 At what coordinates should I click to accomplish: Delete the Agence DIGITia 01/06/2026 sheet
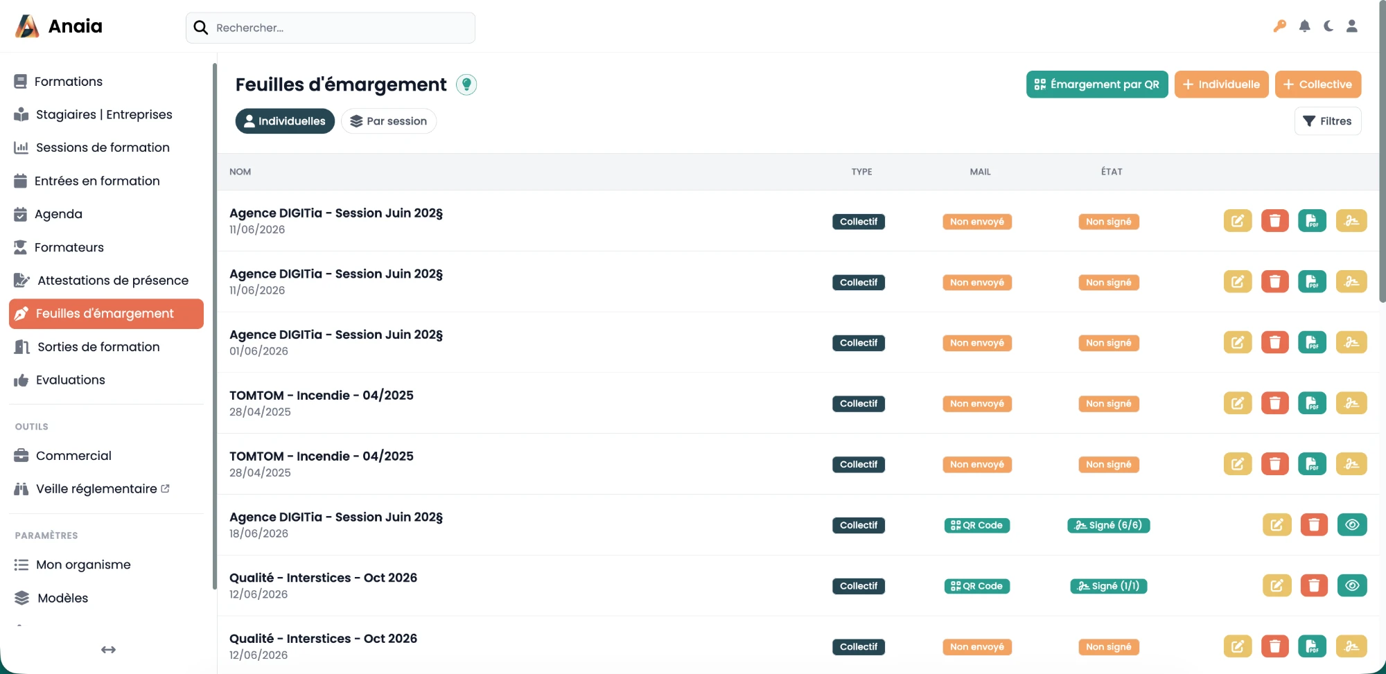pyautogui.click(x=1274, y=342)
